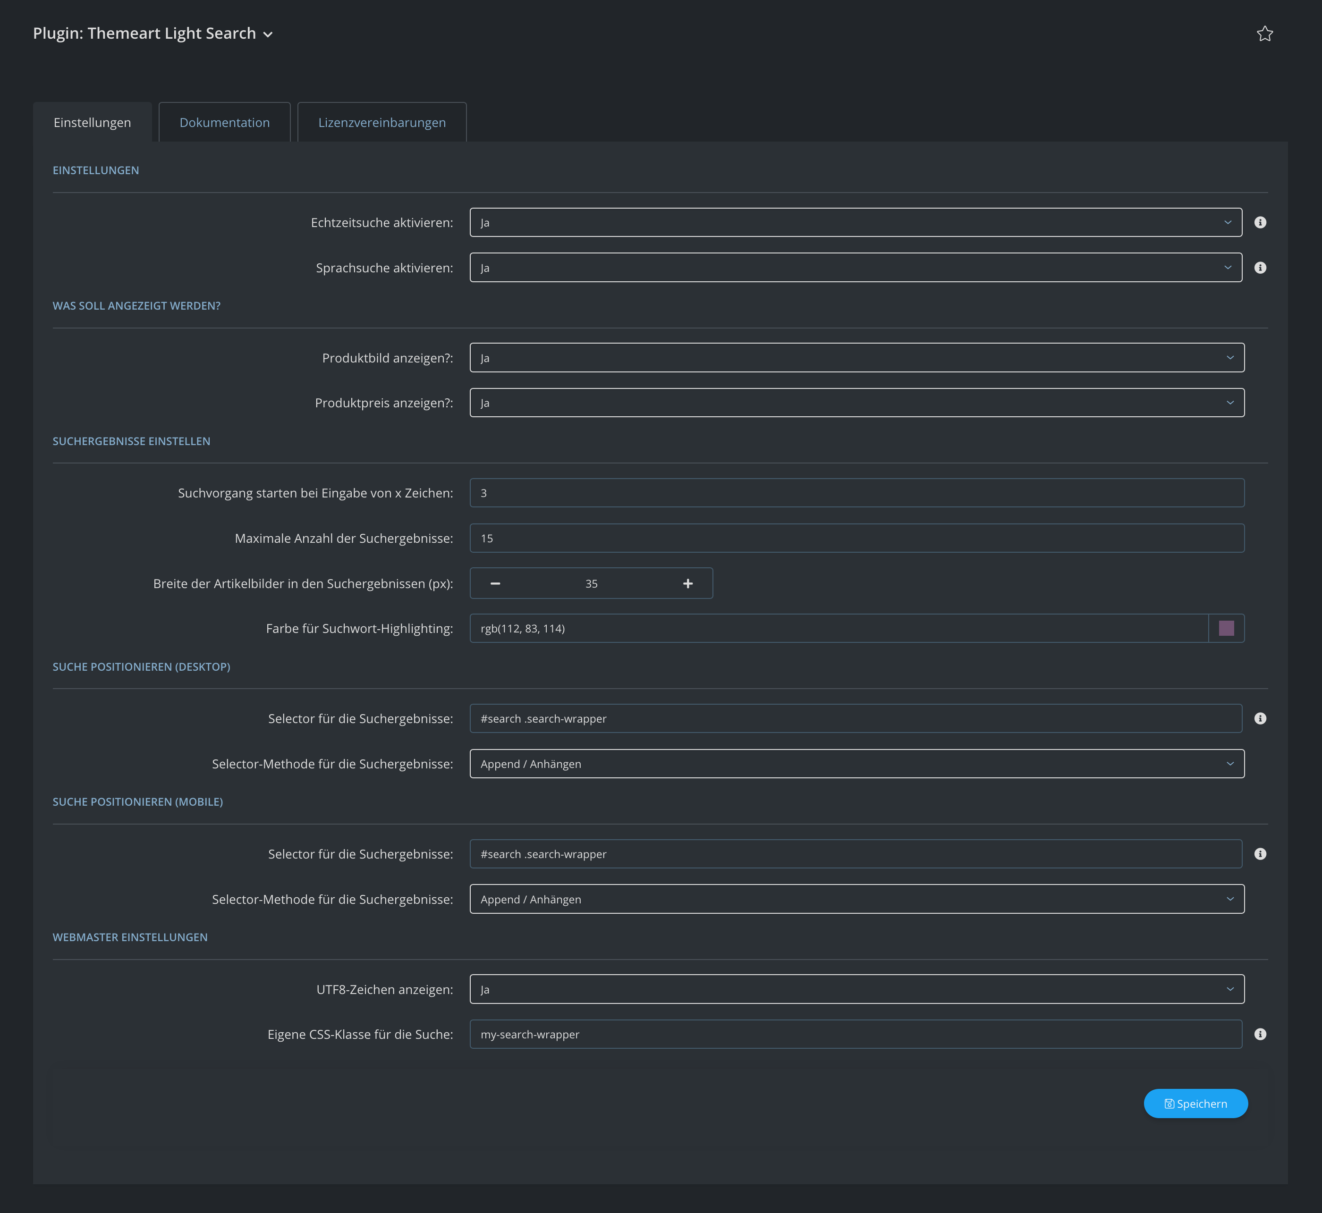The image size is (1322, 1213).
Task: Click the Eigene CSS-Klasse input field
Action: (855, 1035)
